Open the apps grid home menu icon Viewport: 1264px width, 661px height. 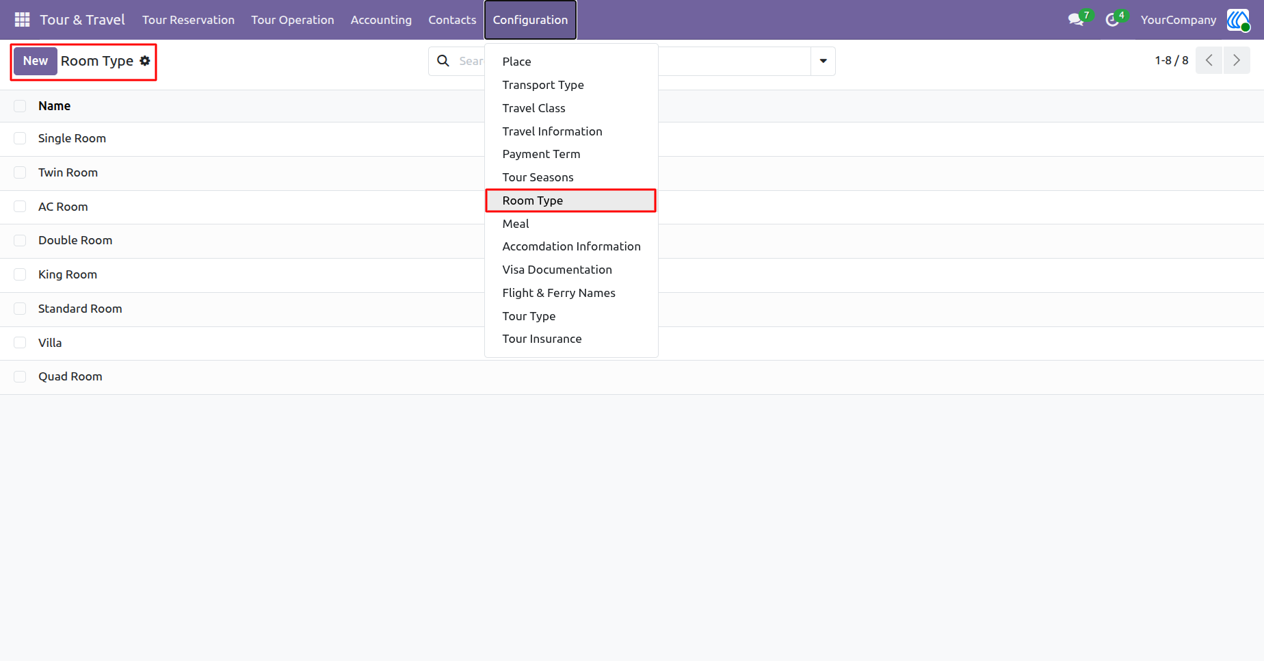(22, 20)
